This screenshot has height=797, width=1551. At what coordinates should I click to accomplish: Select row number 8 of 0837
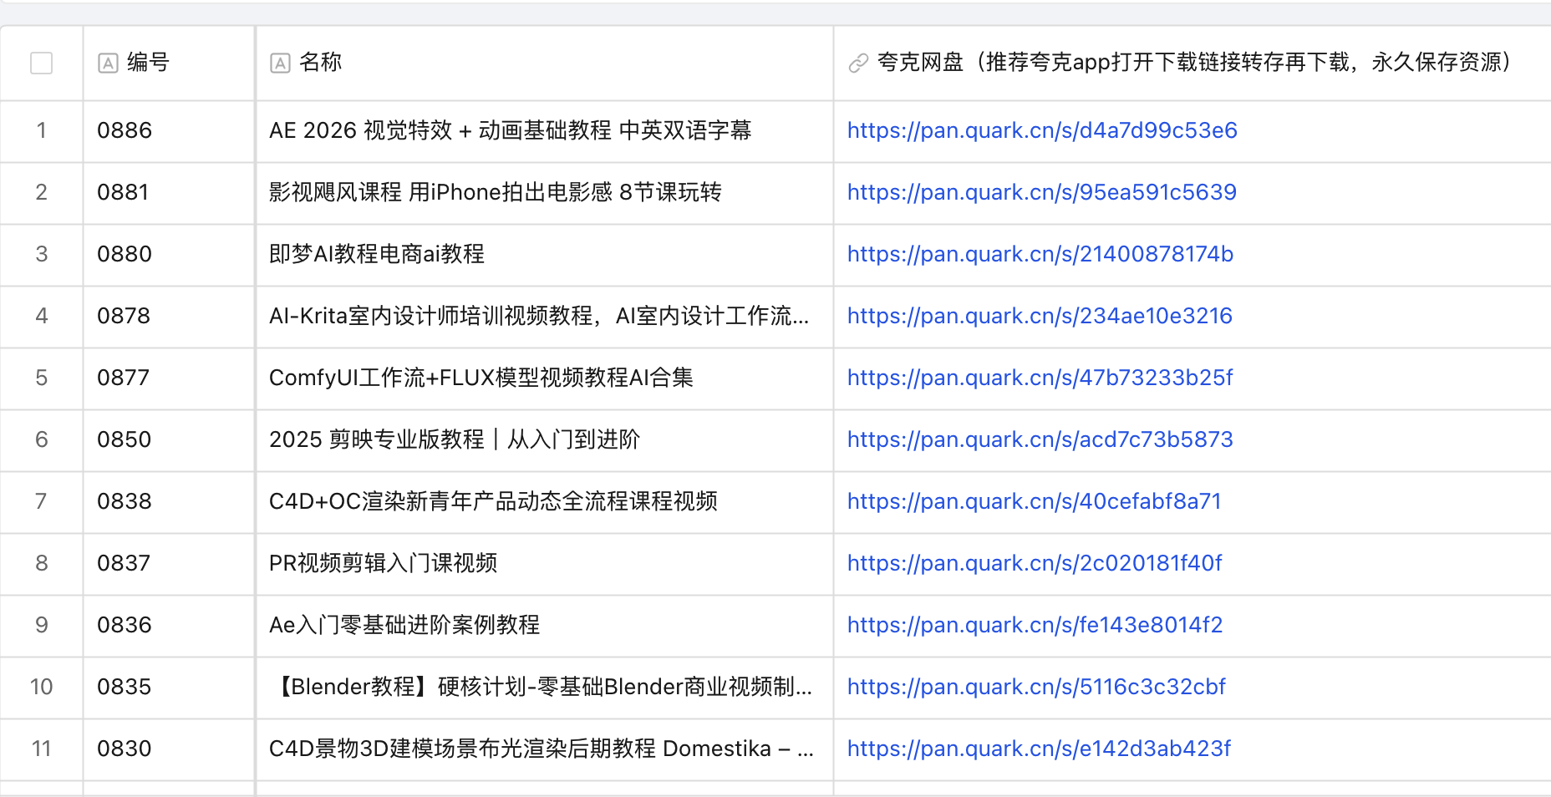coord(41,563)
